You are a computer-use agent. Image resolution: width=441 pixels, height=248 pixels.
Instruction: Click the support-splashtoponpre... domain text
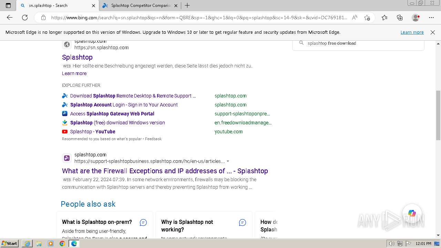(x=242, y=114)
